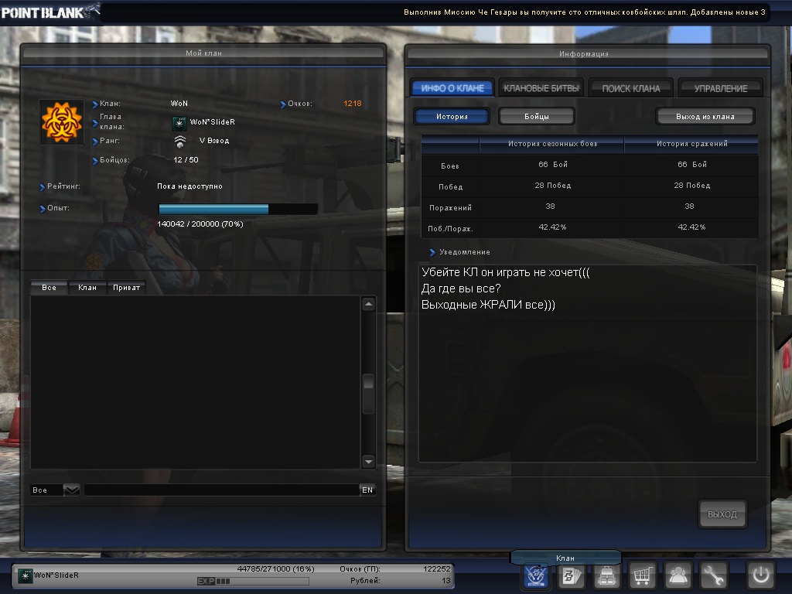Click the clan notification text area

point(588,363)
